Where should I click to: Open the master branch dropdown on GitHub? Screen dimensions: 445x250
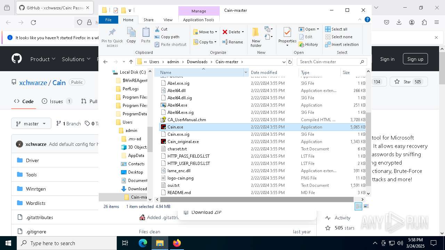31,124
